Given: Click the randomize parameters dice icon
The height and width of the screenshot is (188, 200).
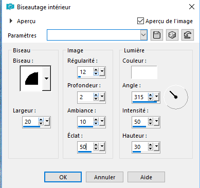Looking at the screenshot, I should point(172,35).
